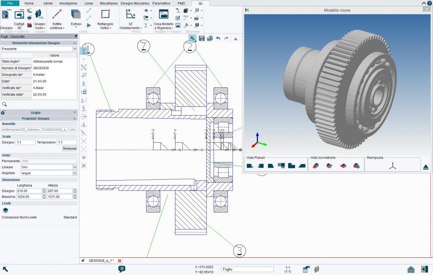This screenshot has height=275, width=433.
Task: Select the Cartigli 3D tool
Action: 19,20
